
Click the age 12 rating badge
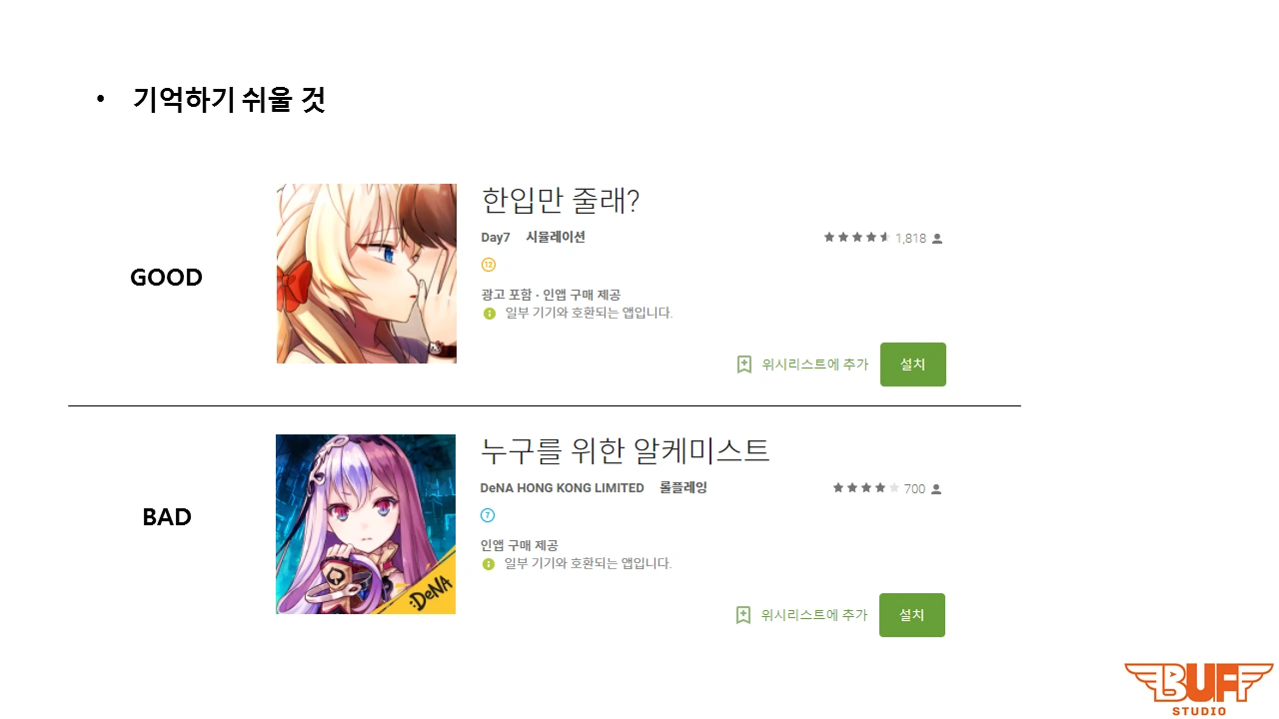(489, 265)
